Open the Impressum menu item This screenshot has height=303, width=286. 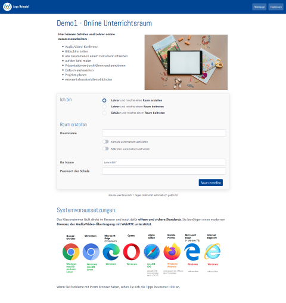click(x=276, y=7)
